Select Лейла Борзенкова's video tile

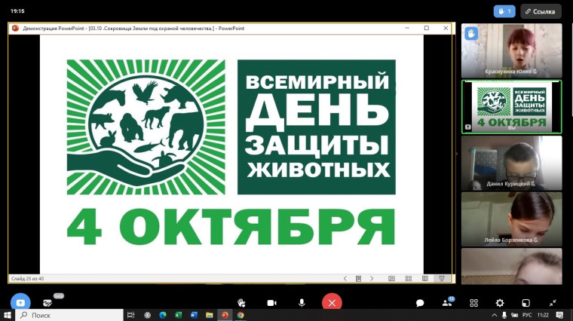tap(512, 219)
